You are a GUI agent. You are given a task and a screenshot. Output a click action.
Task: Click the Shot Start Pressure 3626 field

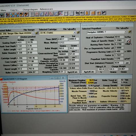coord(119,63)
